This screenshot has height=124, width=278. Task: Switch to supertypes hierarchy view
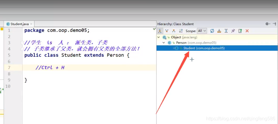(167, 31)
